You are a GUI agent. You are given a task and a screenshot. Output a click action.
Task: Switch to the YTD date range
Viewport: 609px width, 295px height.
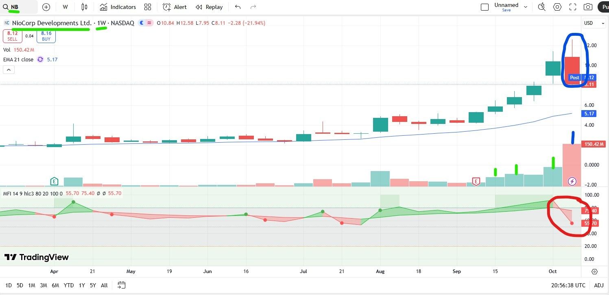click(69, 285)
